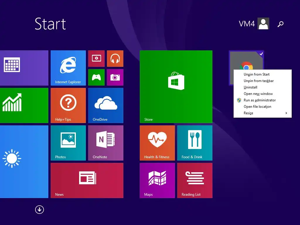
Task: Open the Store tile
Action: 176,87
